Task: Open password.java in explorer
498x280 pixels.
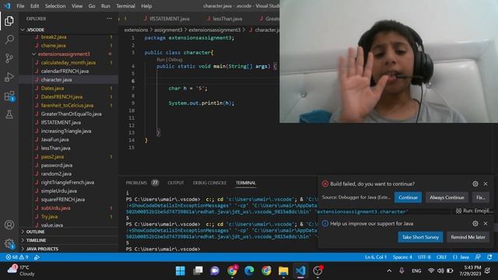Action: point(57,165)
